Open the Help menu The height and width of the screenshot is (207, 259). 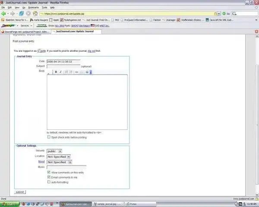click(x=52, y=8)
